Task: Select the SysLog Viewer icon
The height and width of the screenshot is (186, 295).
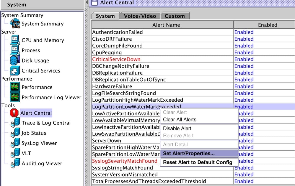Action: 15,143
